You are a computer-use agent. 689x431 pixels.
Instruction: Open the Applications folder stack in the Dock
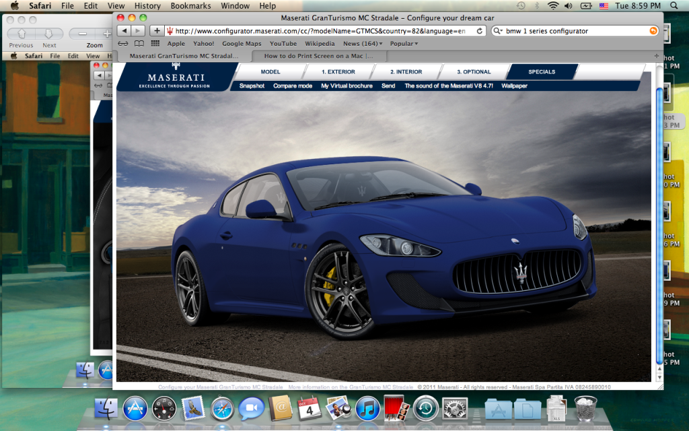499,409
